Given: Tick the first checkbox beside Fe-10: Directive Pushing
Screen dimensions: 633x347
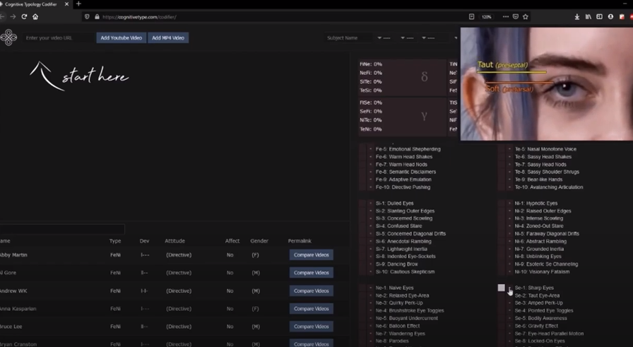Looking at the screenshot, I should coord(362,187).
